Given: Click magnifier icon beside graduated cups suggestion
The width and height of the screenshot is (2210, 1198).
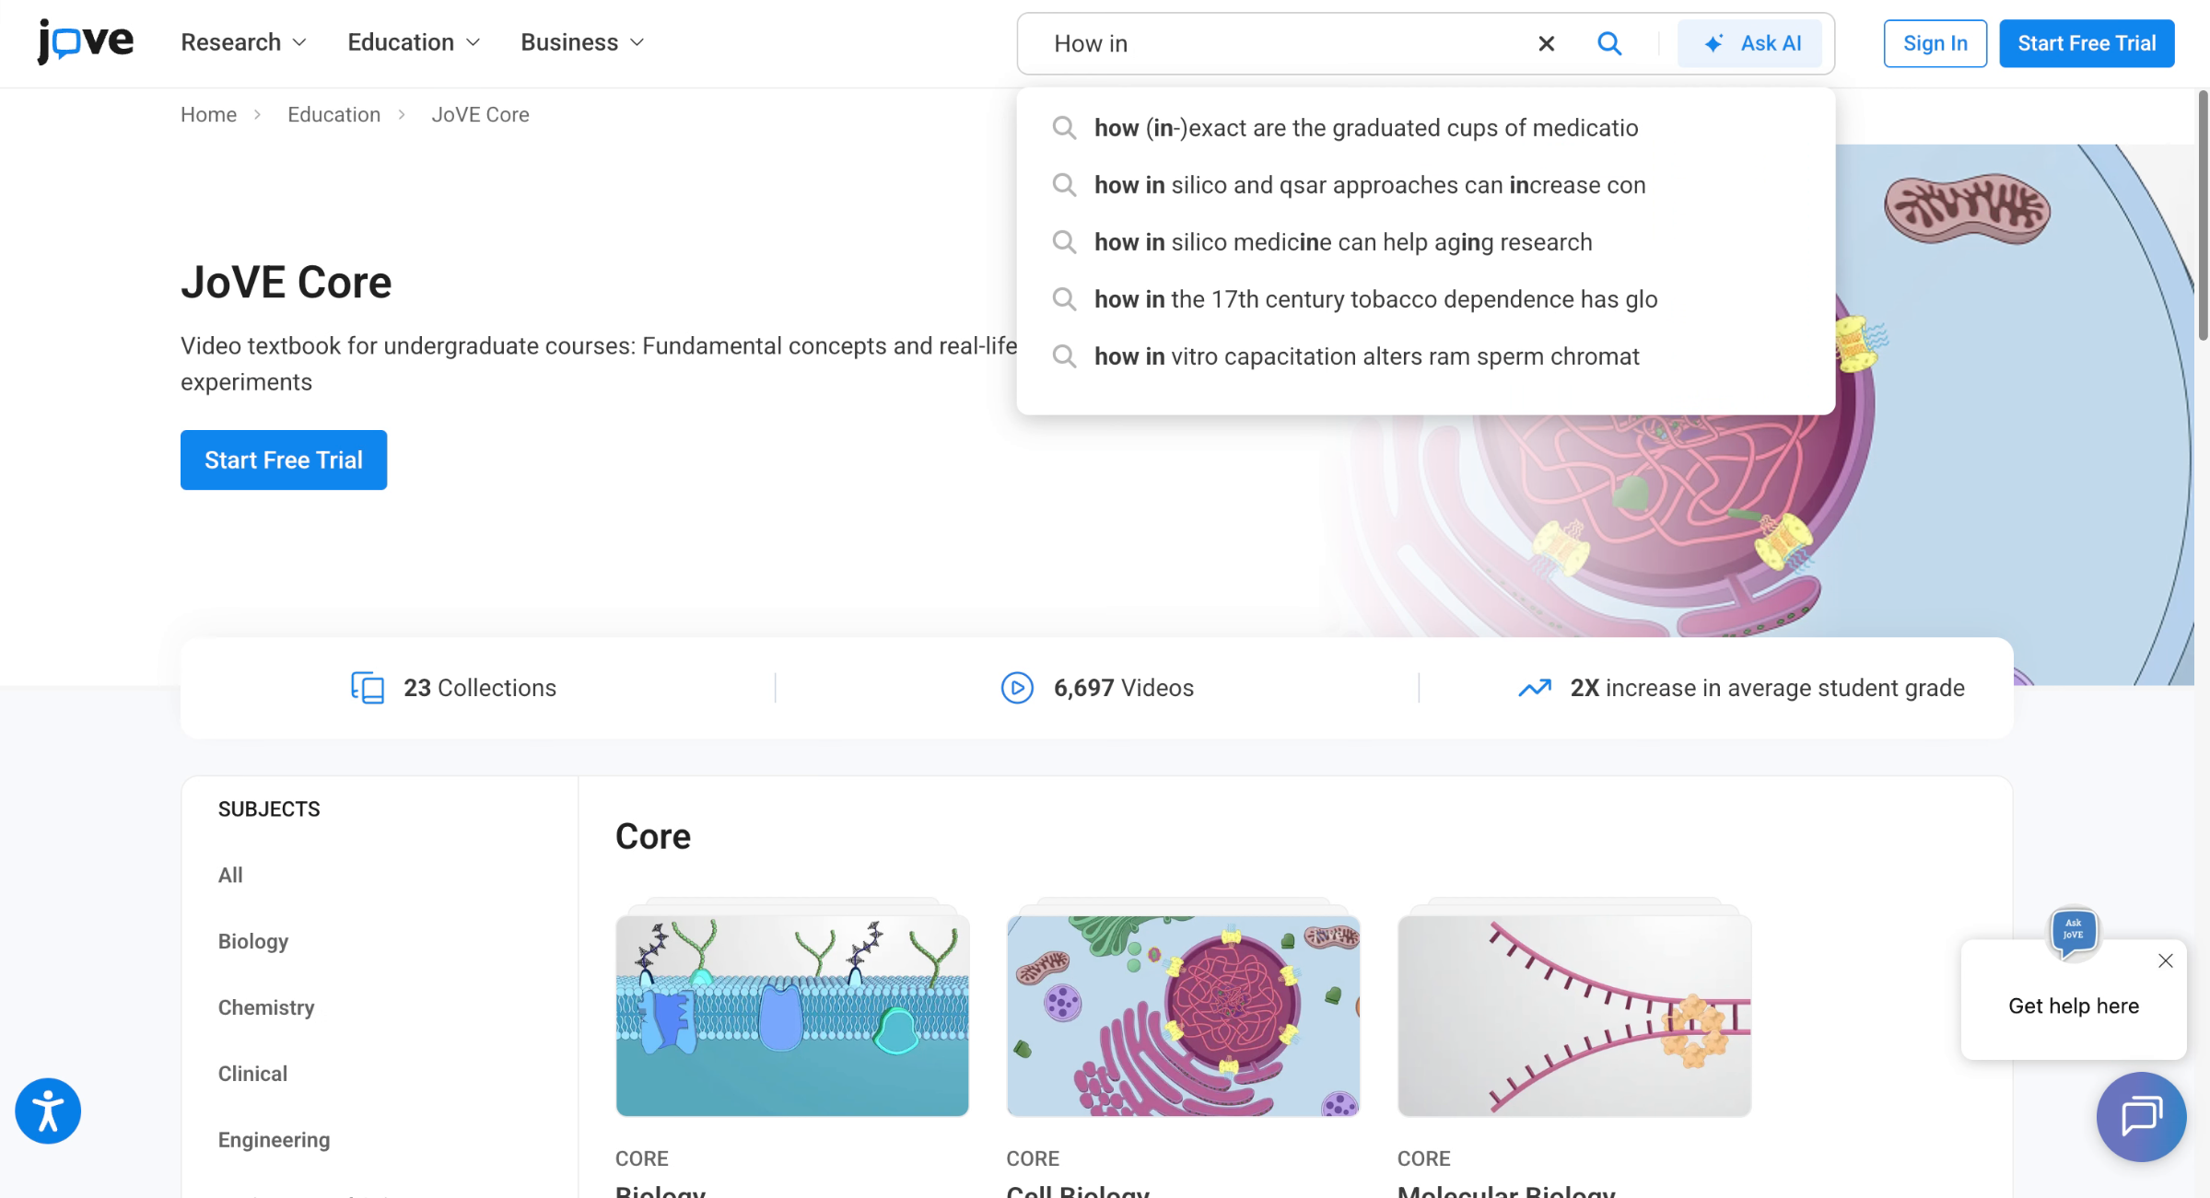Looking at the screenshot, I should (x=1064, y=128).
